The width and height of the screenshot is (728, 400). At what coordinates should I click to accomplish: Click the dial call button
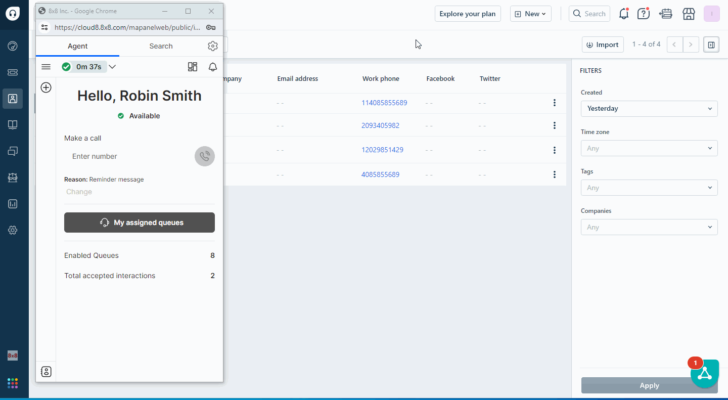click(205, 156)
